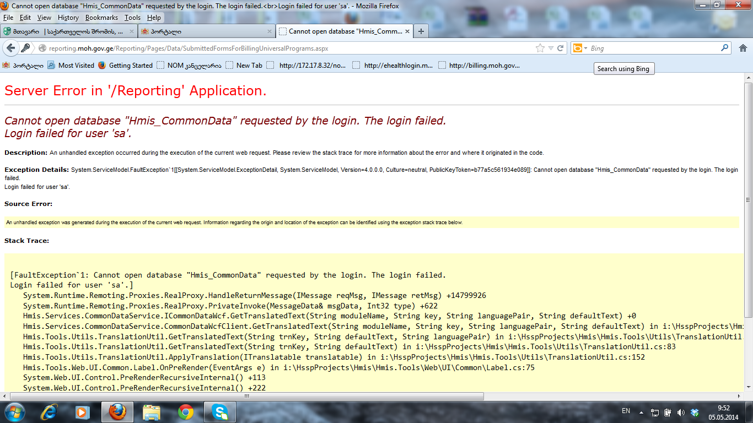
Task: Click the reload page icon
Action: pos(561,48)
